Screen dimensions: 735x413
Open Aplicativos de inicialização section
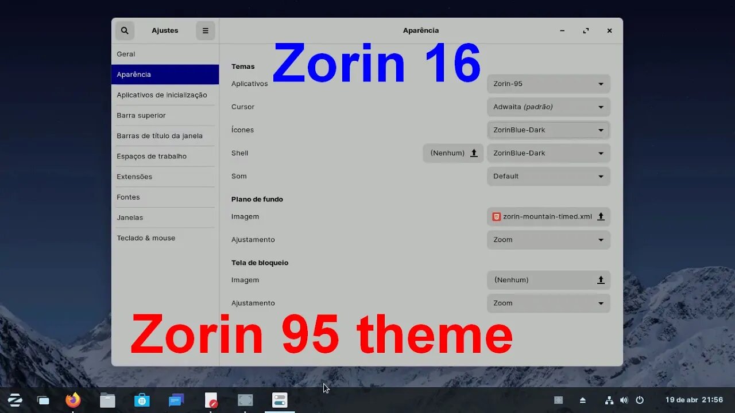[x=165, y=95]
